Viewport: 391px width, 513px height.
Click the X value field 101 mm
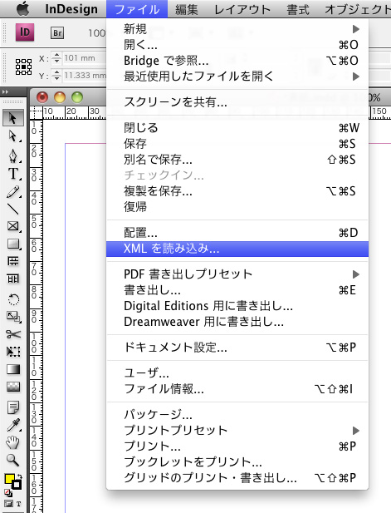click(85, 58)
